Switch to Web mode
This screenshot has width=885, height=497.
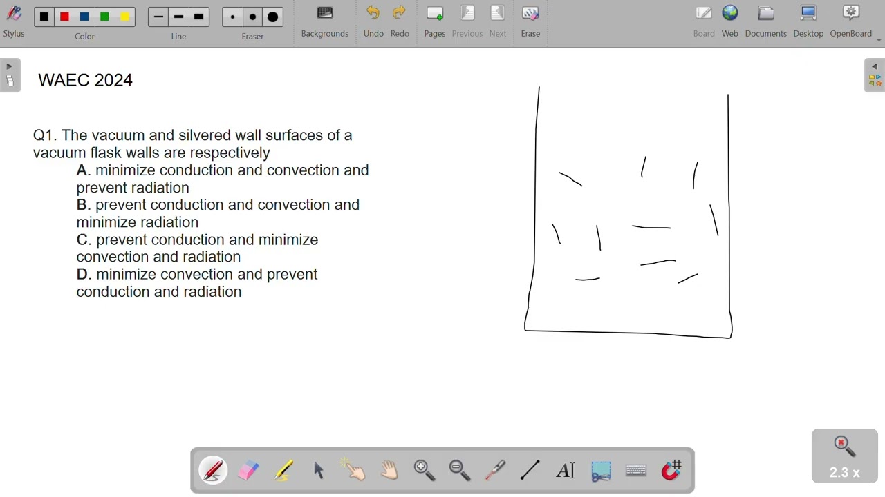[x=730, y=21]
